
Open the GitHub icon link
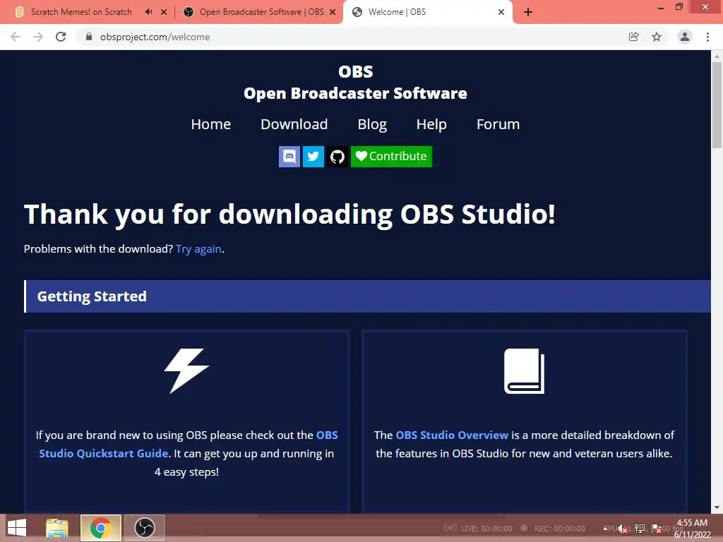(337, 157)
